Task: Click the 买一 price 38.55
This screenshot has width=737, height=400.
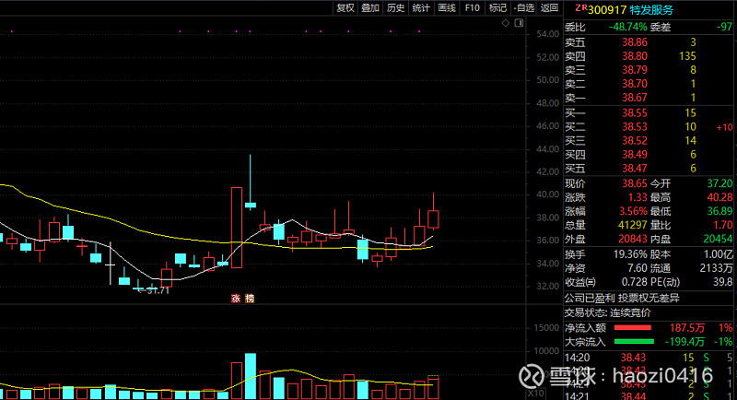Action: click(x=635, y=112)
